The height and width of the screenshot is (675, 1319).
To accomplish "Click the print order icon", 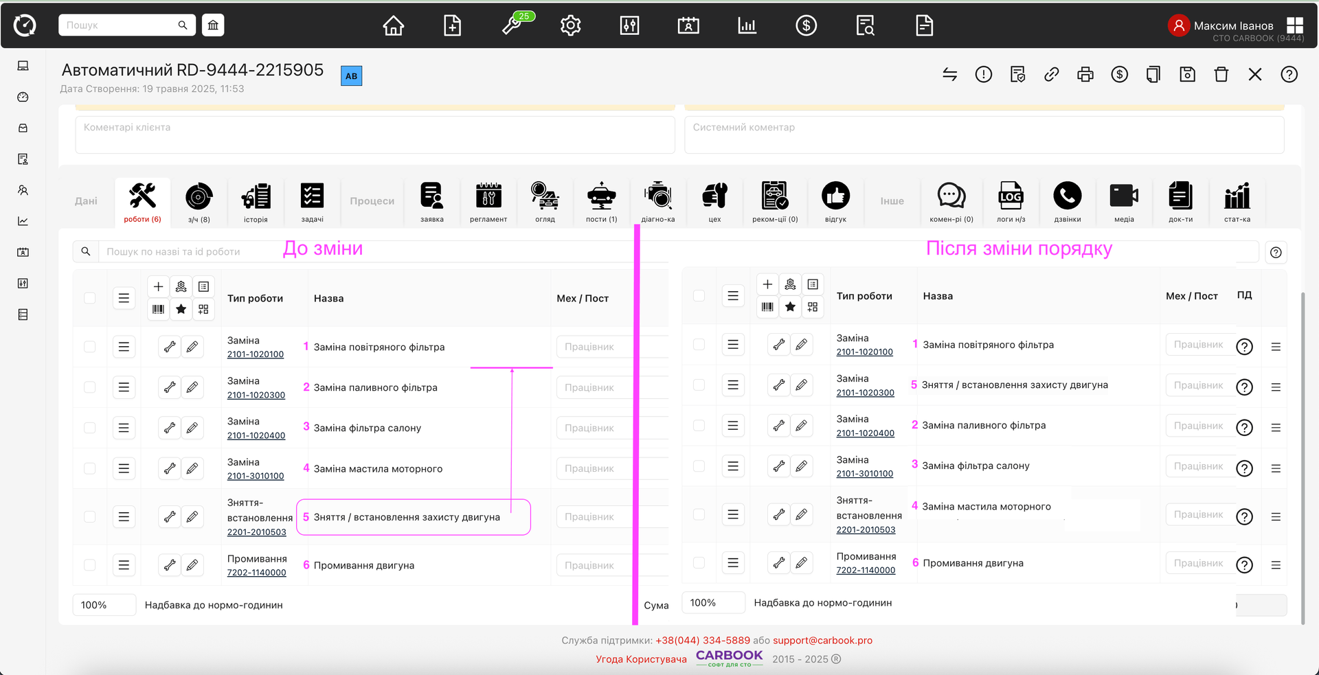I will point(1085,74).
